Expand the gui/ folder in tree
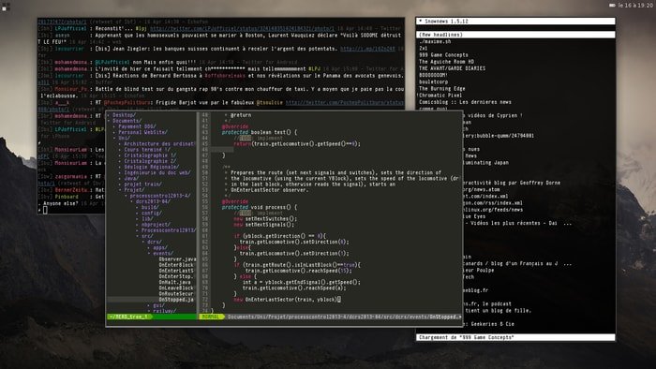 tap(158, 305)
